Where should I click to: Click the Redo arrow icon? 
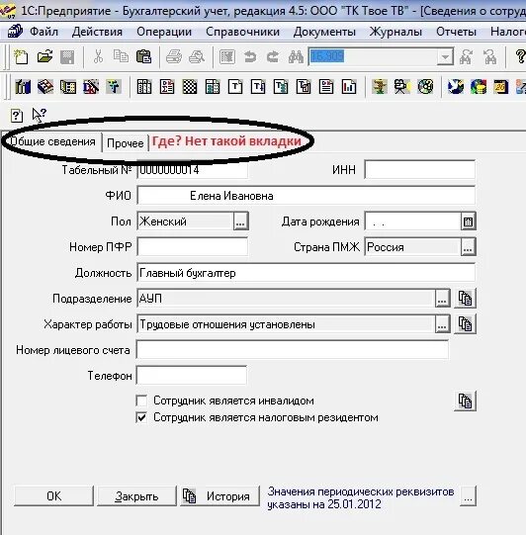273,57
